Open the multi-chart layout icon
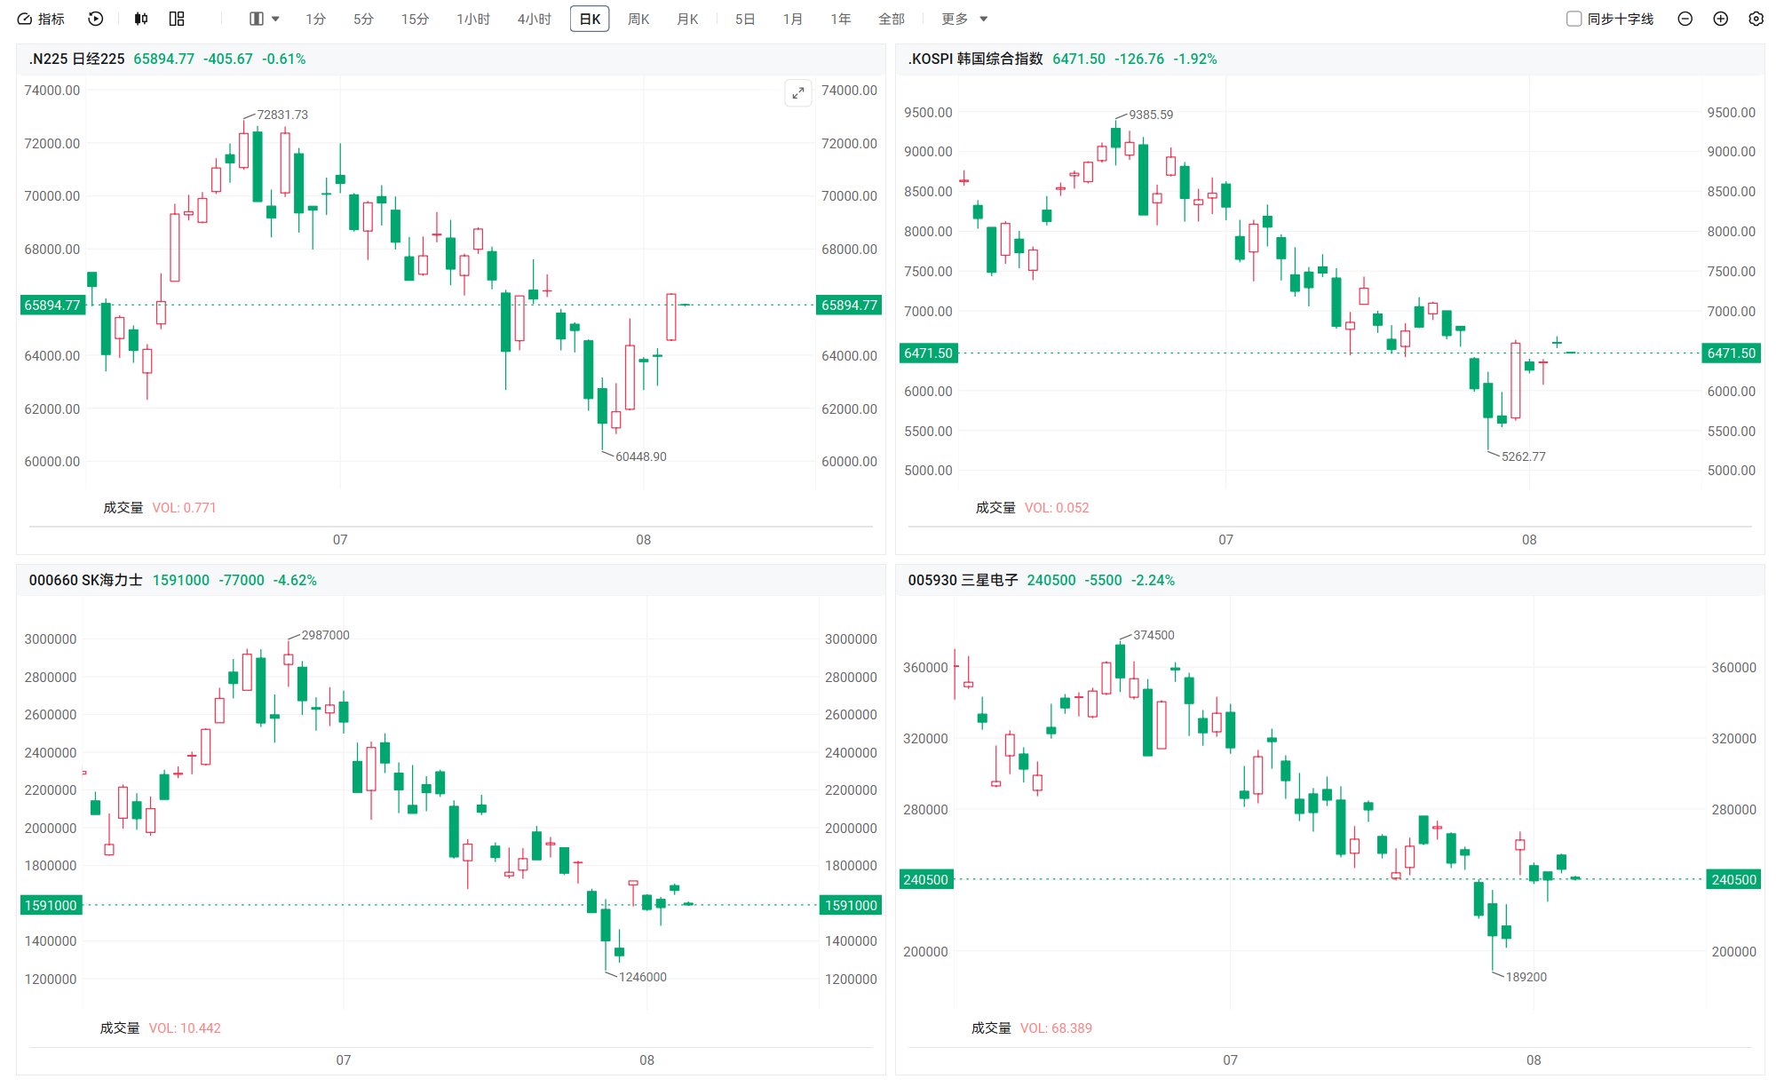This screenshot has height=1087, width=1776. point(177,19)
